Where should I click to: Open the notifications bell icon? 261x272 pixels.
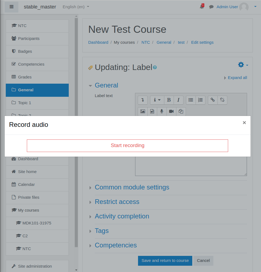202,7
